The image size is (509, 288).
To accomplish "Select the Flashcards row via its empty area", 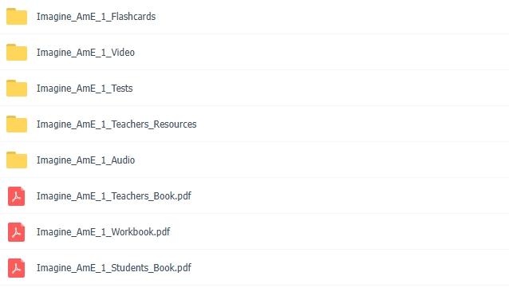I will click(x=331, y=17).
